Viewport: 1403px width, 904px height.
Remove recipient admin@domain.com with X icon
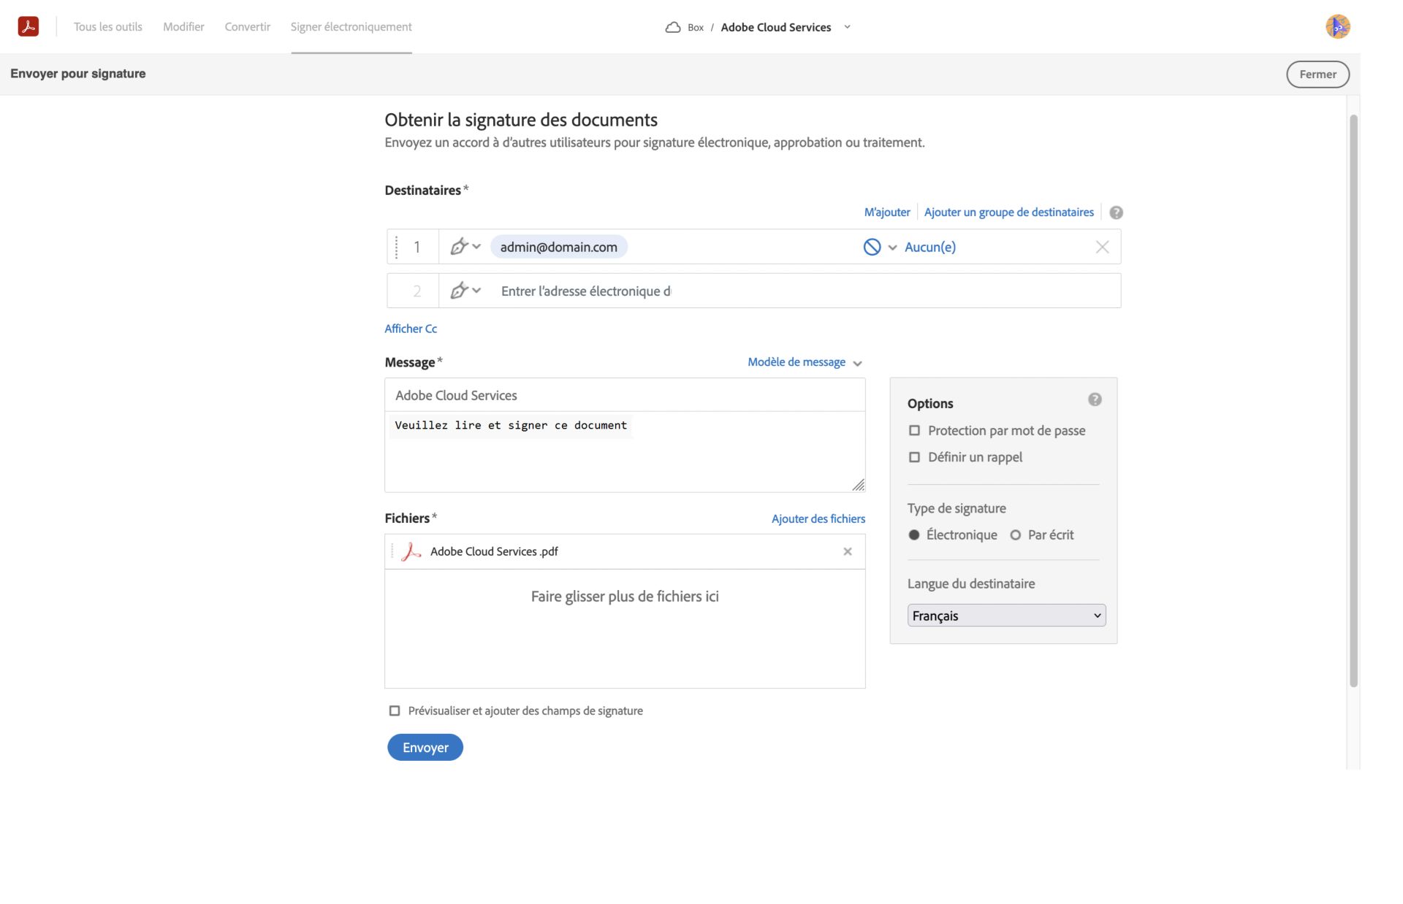1102,247
